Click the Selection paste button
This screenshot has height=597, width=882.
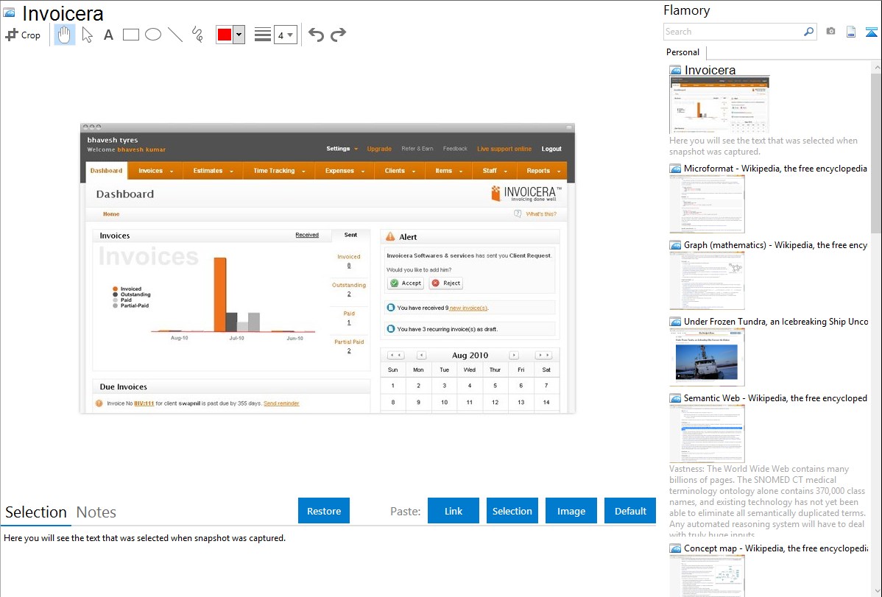[x=512, y=511]
